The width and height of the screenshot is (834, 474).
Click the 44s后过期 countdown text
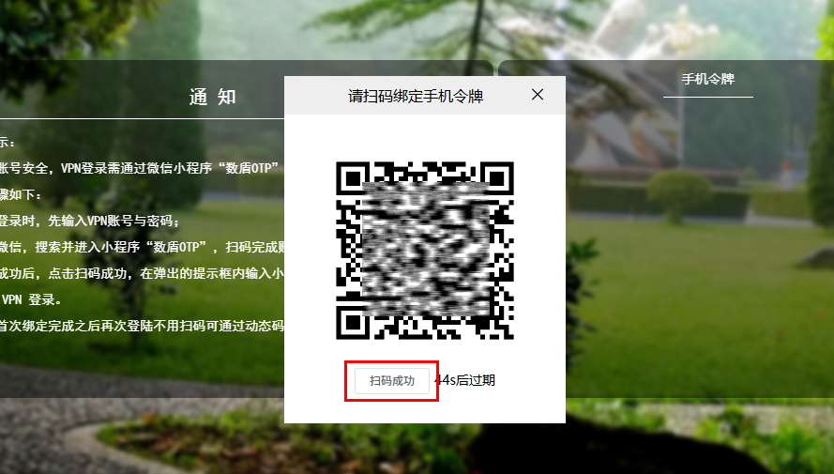pyautogui.click(x=467, y=381)
